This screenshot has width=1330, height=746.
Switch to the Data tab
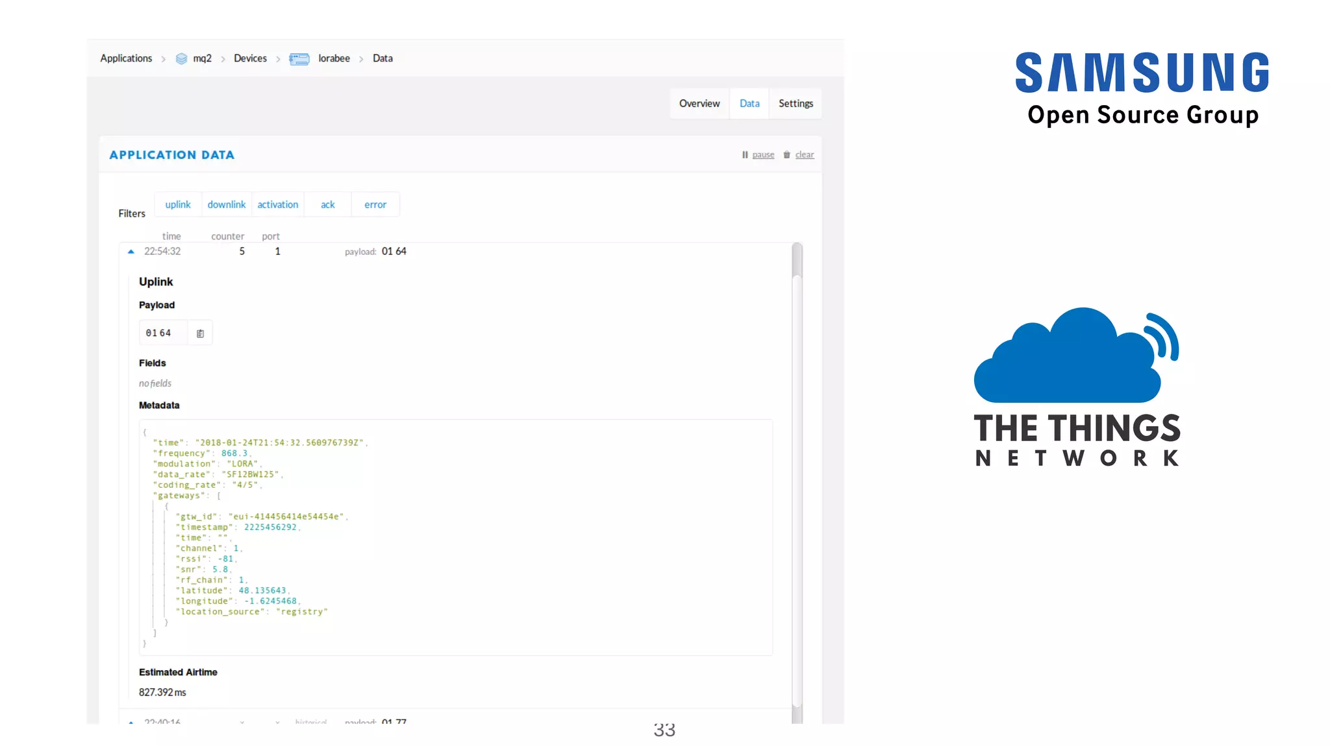click(749, 104)
